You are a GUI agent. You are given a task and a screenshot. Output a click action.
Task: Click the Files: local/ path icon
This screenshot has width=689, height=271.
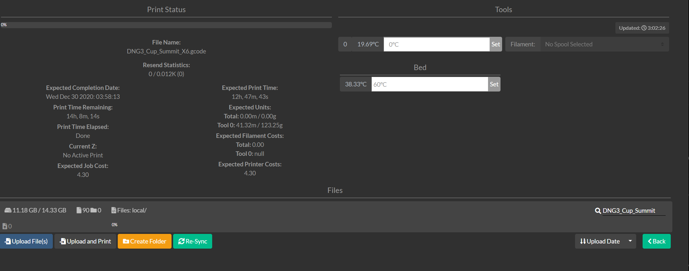tap(114, 210)
